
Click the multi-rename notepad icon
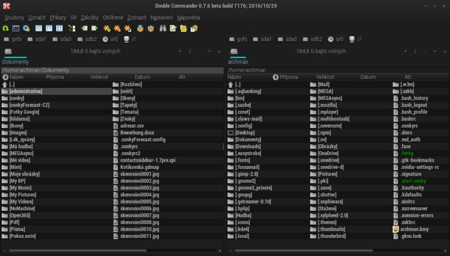[173, 28]
